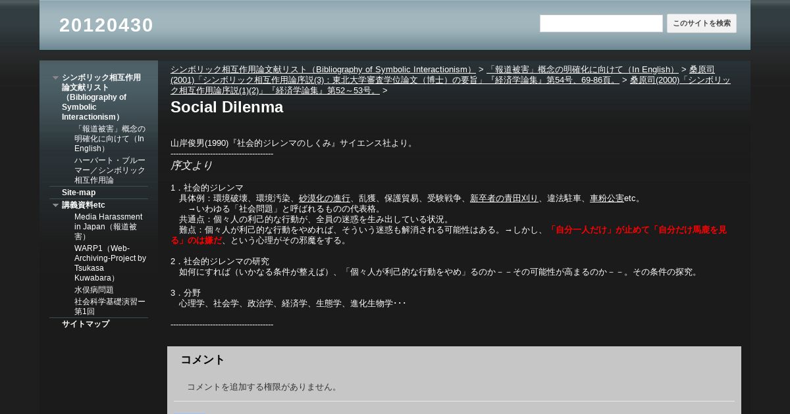Open sidebar item 講義資料etc
Image resolution: width=790 pixels, height=414 pixels.
point(84,205)
